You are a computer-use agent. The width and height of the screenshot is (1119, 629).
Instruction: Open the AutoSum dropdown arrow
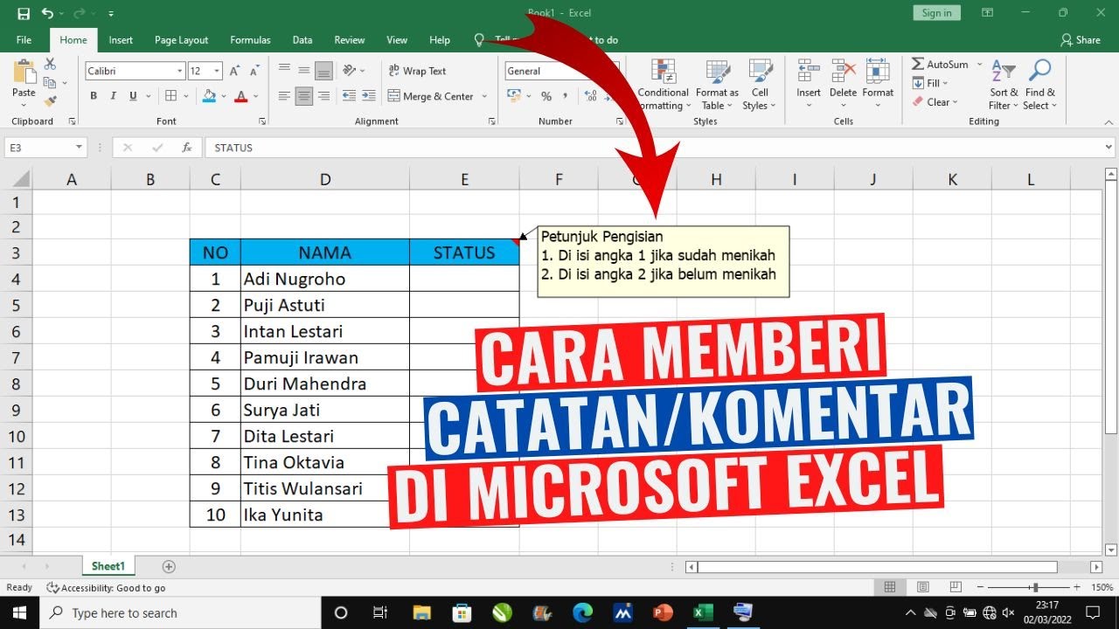click(x=979, y=64)
